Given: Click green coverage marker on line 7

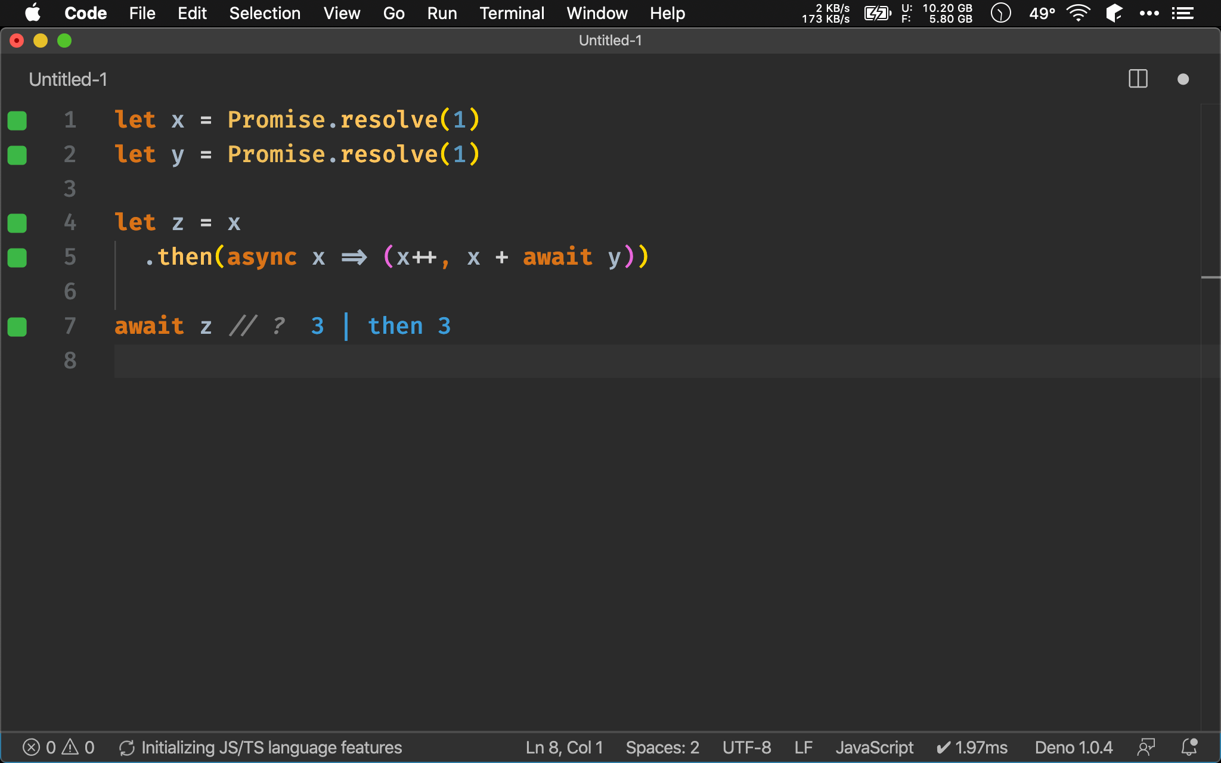Looking at the screenshot, I should click(17, 327).
